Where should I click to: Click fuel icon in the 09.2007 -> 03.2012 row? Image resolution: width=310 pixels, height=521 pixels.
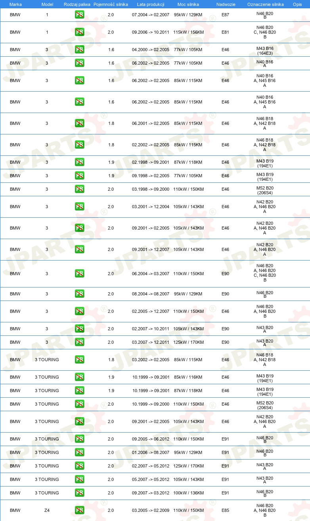(79, 493)
